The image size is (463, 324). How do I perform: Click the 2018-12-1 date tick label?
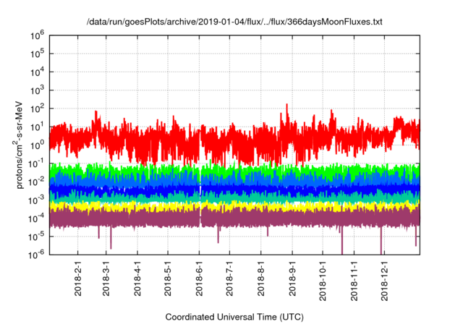click(384, 281)
